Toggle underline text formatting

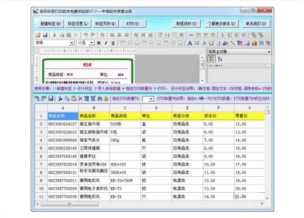[113, 43]
